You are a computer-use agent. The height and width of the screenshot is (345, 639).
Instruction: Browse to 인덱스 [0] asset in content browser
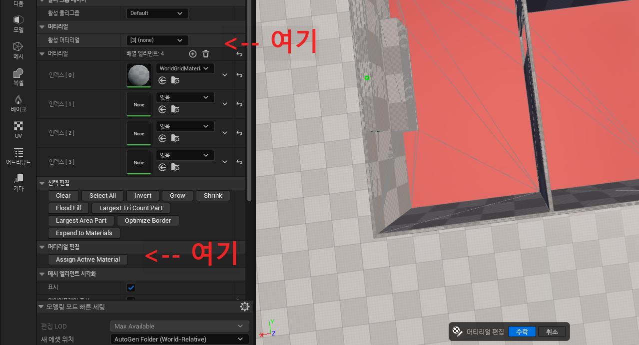[175, 80]
